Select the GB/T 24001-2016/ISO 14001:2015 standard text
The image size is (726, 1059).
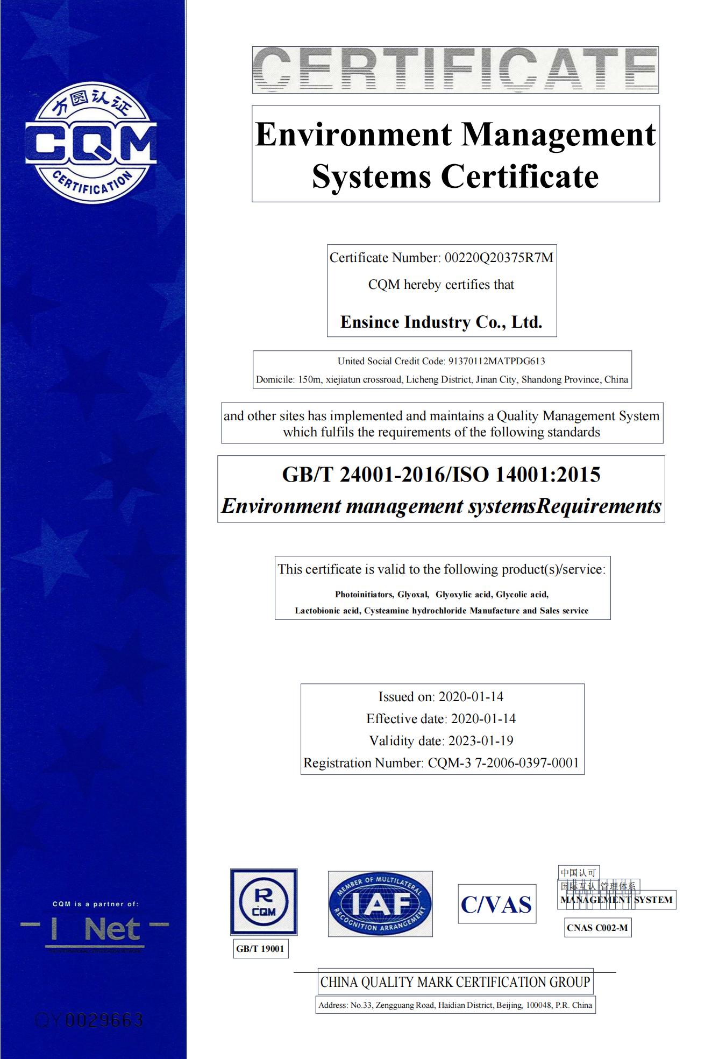coord(441,475)
